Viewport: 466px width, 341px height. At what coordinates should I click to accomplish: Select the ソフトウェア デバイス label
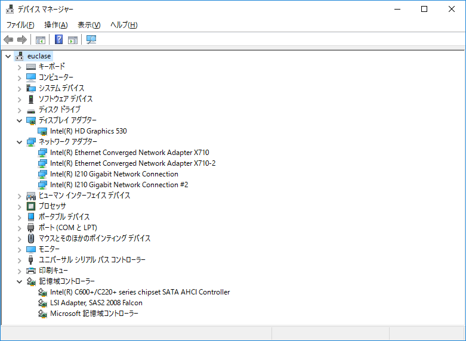point(66,98)
